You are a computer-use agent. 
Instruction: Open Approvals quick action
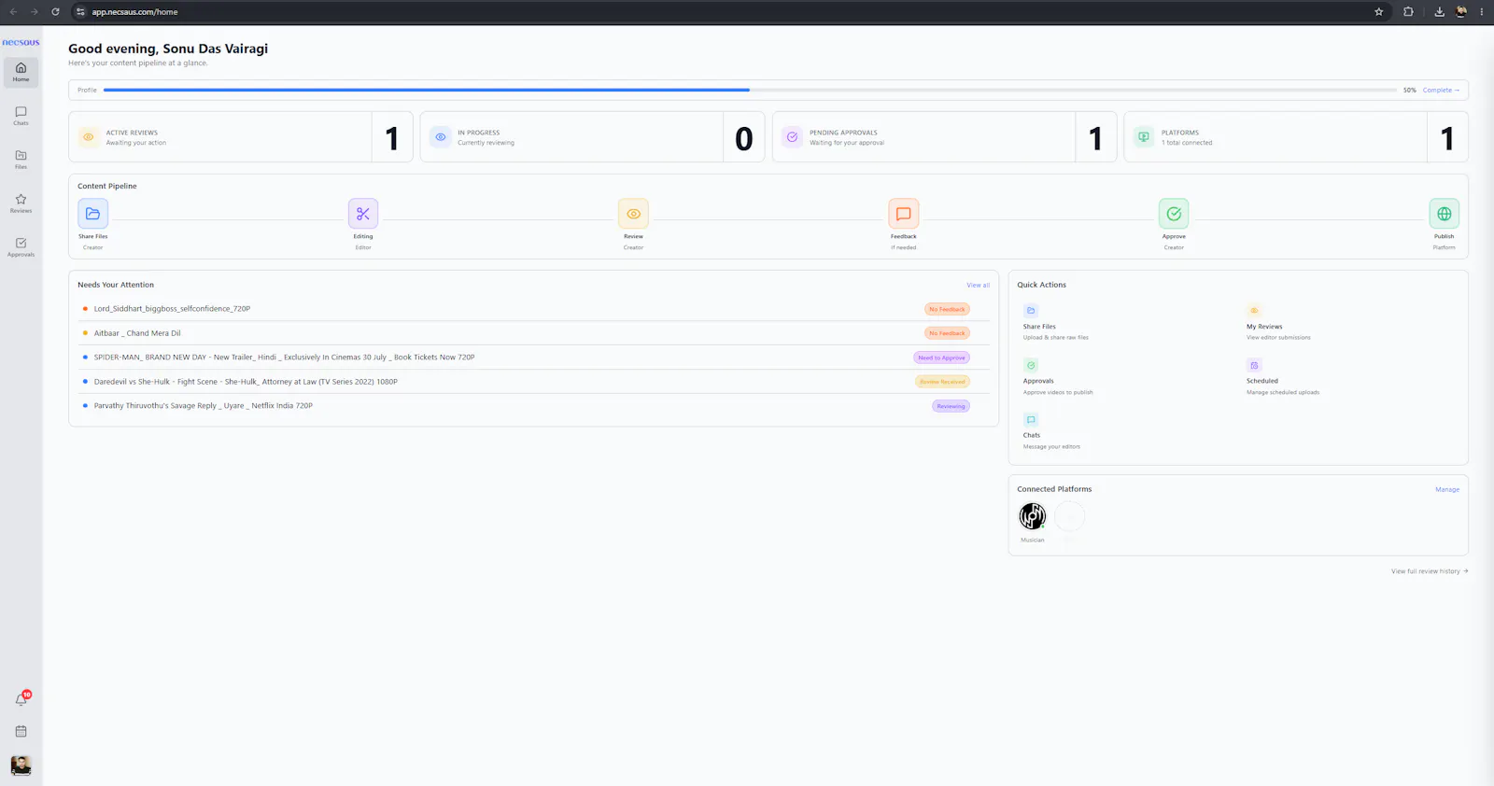click(1057, 377)
